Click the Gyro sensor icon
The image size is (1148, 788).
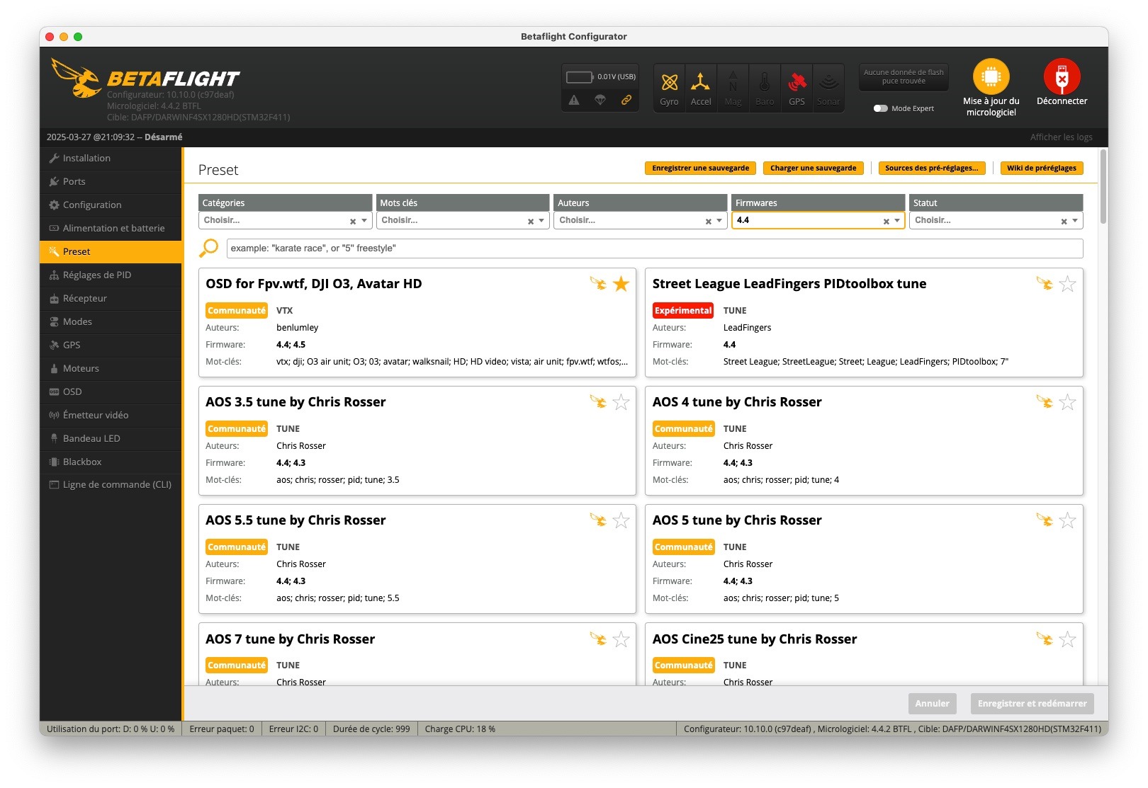pyautogui.click(x=669, y=88)
